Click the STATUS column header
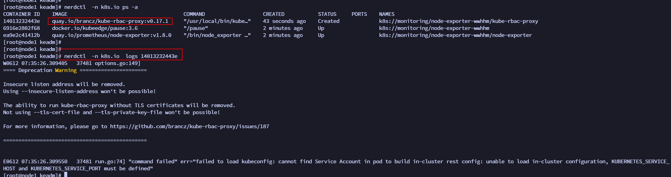This screenshot has width=671, height=177. pyautogui.click(x=327, y=14)
